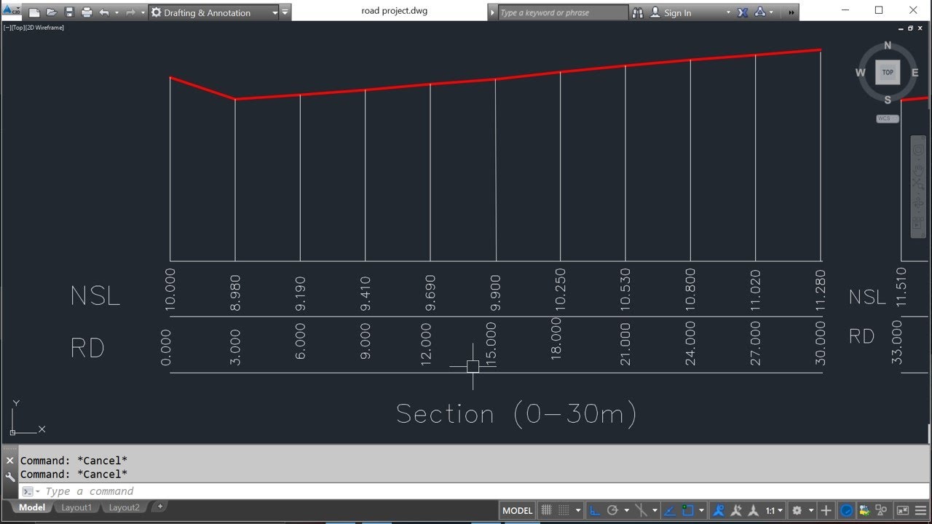932x524 pixels.
Task: Open the WCS coordinate system dropdown
Action: pos(888,119)
